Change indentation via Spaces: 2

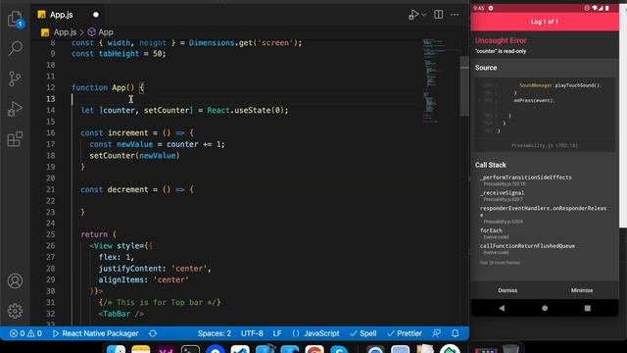(214, 333)
